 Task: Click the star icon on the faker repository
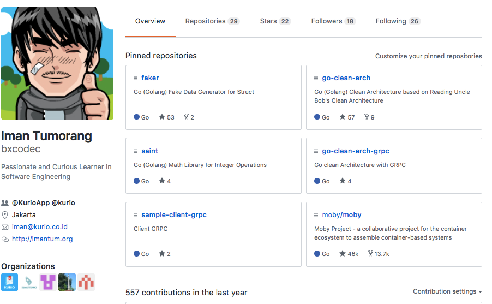[x=161, y=117]
